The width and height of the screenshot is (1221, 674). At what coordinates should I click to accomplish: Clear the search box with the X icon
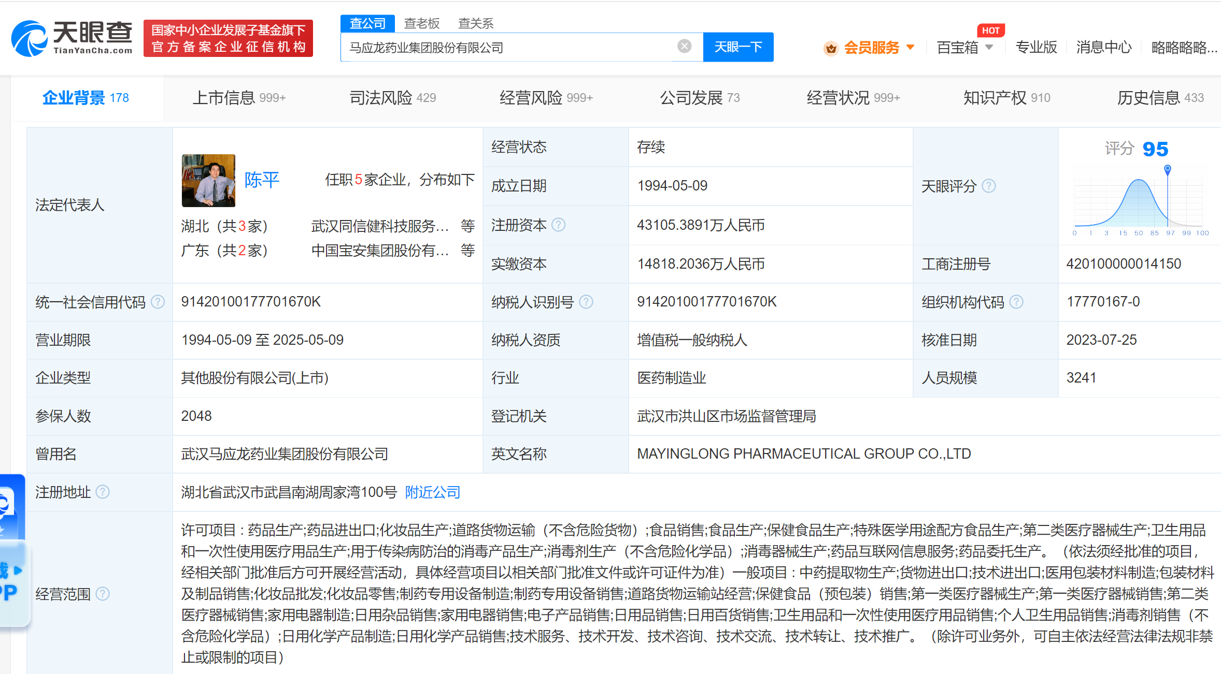[x=684, y=47]
